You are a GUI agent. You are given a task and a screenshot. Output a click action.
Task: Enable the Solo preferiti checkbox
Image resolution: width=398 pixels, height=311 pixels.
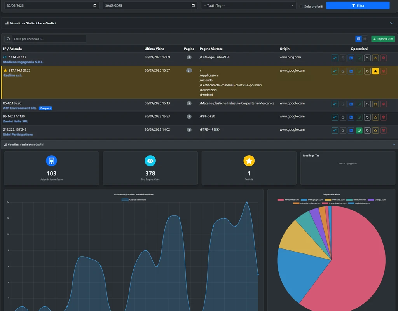(x=301, y=6)
